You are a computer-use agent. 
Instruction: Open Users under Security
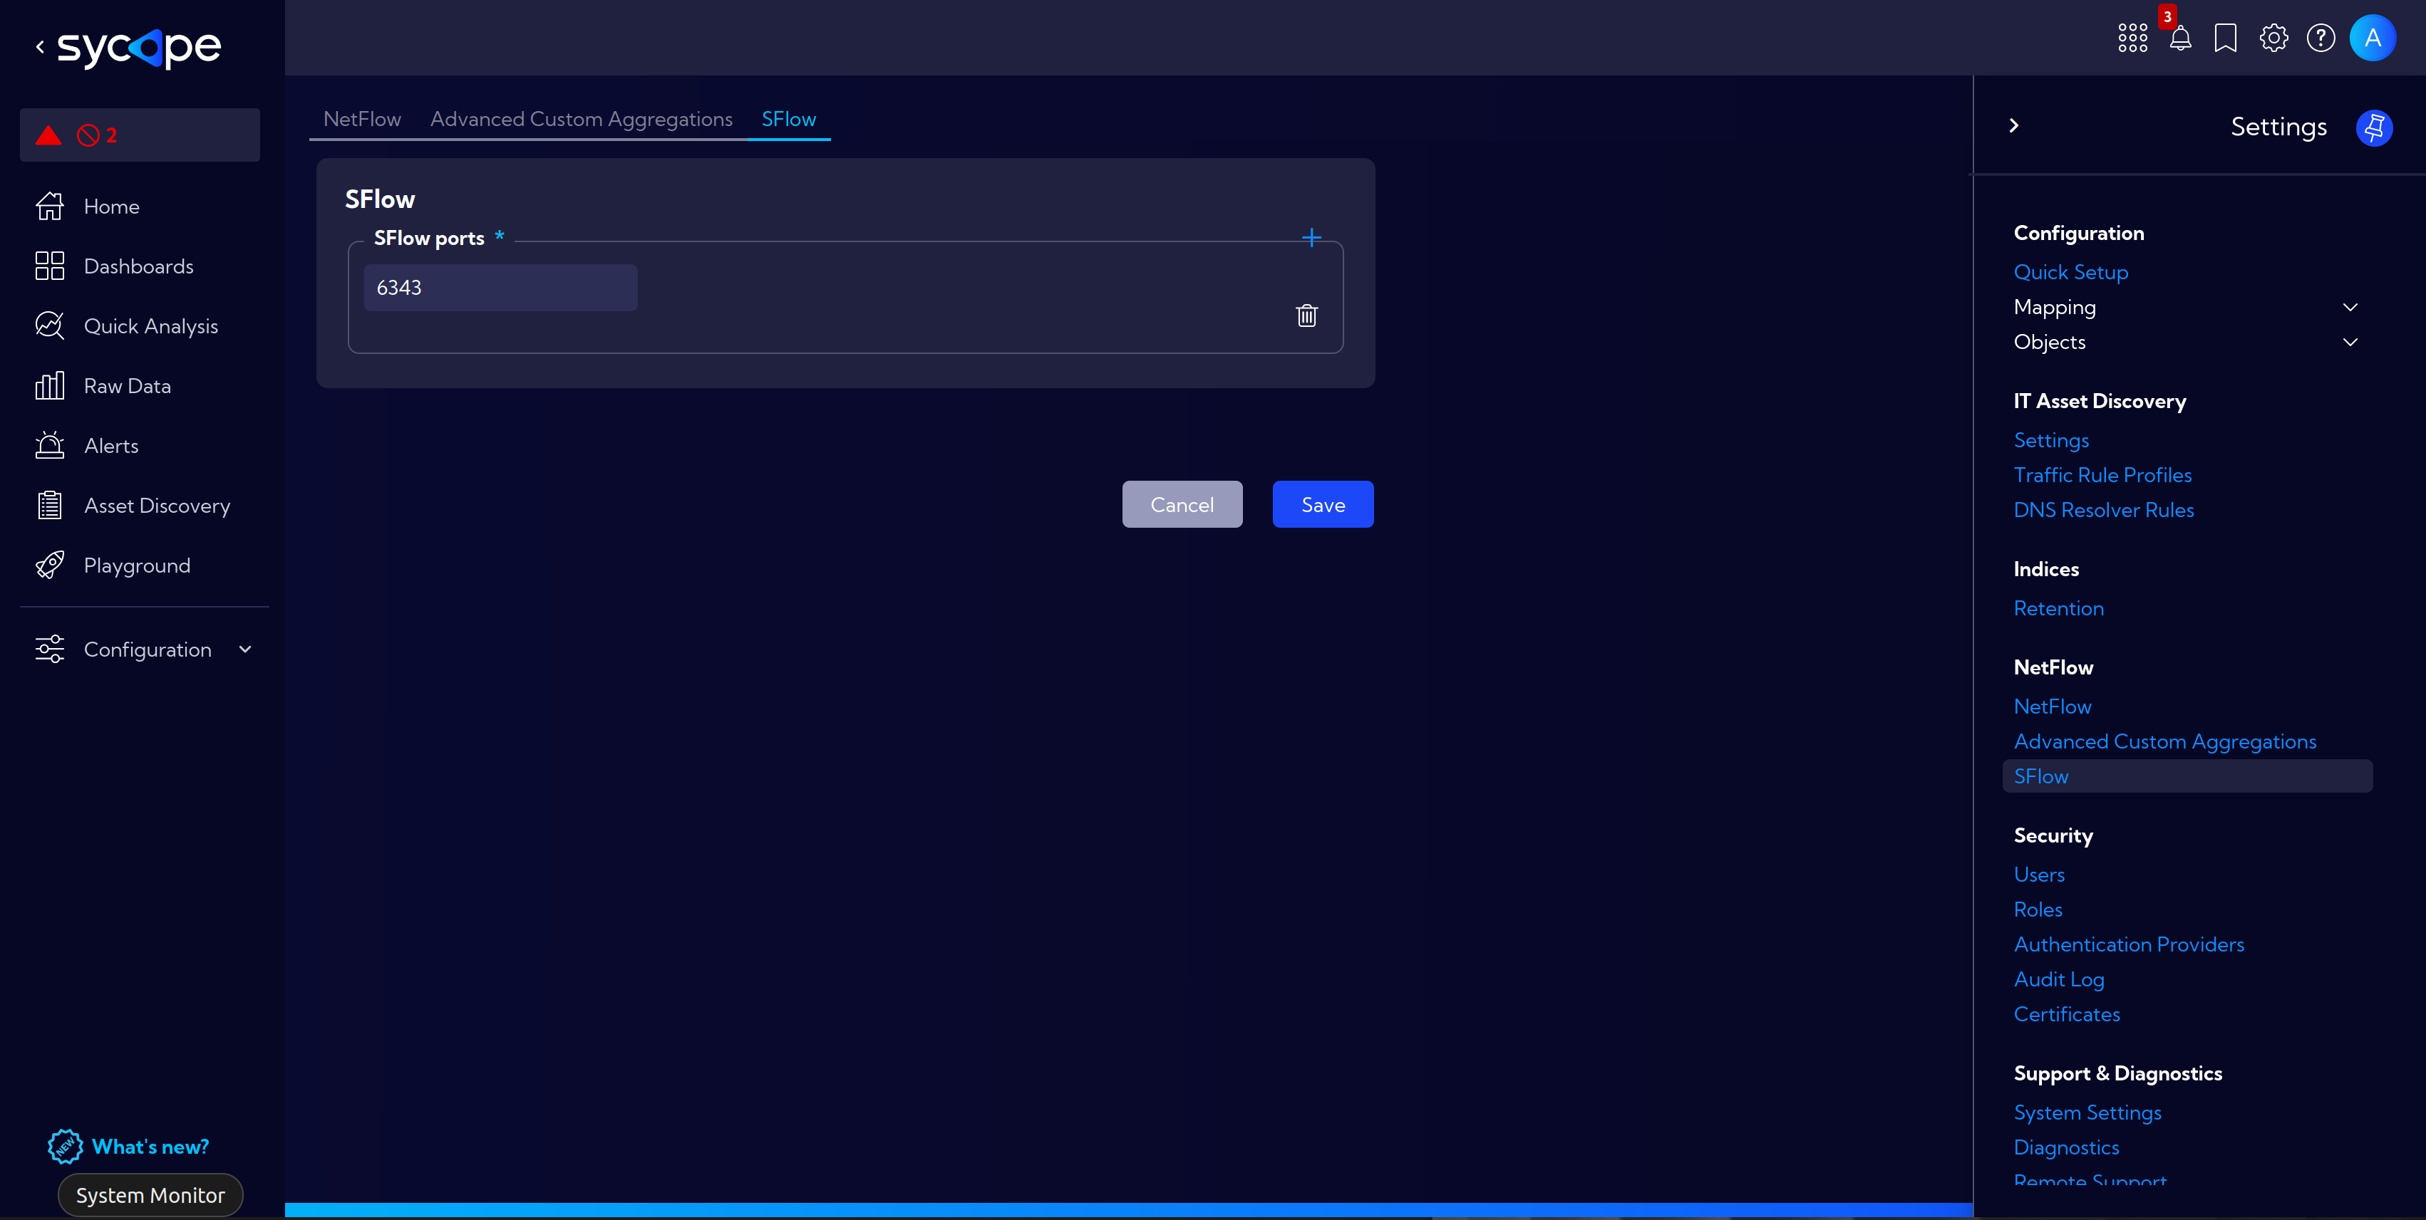pyautogui.click(x=2039, y=875)
